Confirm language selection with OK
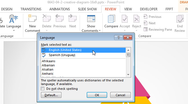This screenshot has height=104, width=188. click(97, 95)
